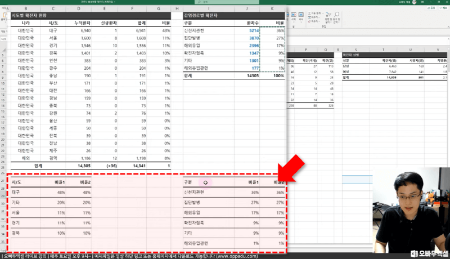Click the Comments (메모) button
The height and width of the screenshot is (259, 450).
(x=444, y=8)
